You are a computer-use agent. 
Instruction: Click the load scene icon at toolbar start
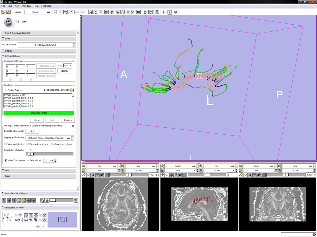3,12
